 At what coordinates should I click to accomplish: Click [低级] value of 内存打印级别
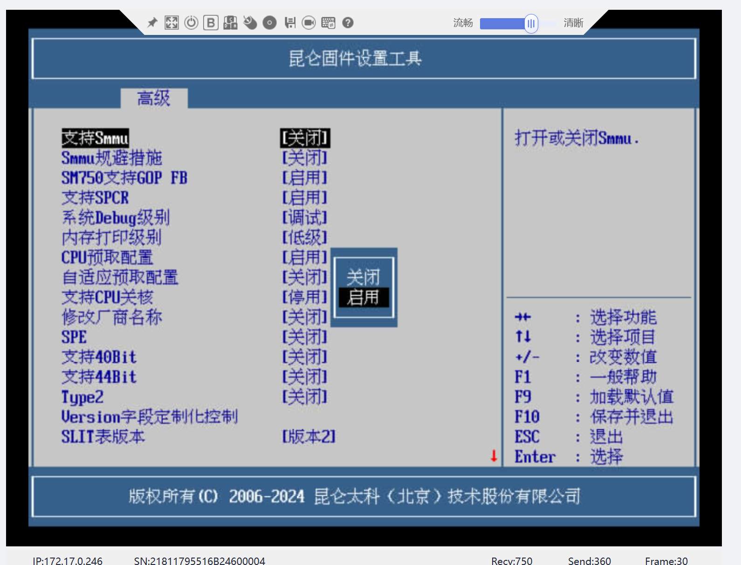pos(305,238)
